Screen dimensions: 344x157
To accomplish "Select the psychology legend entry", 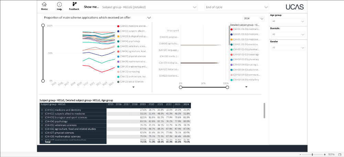I will click(131, 41).
